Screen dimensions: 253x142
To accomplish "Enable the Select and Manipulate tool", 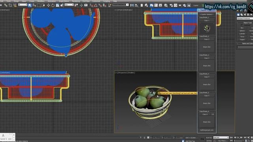I will click(x=81, y=5).
